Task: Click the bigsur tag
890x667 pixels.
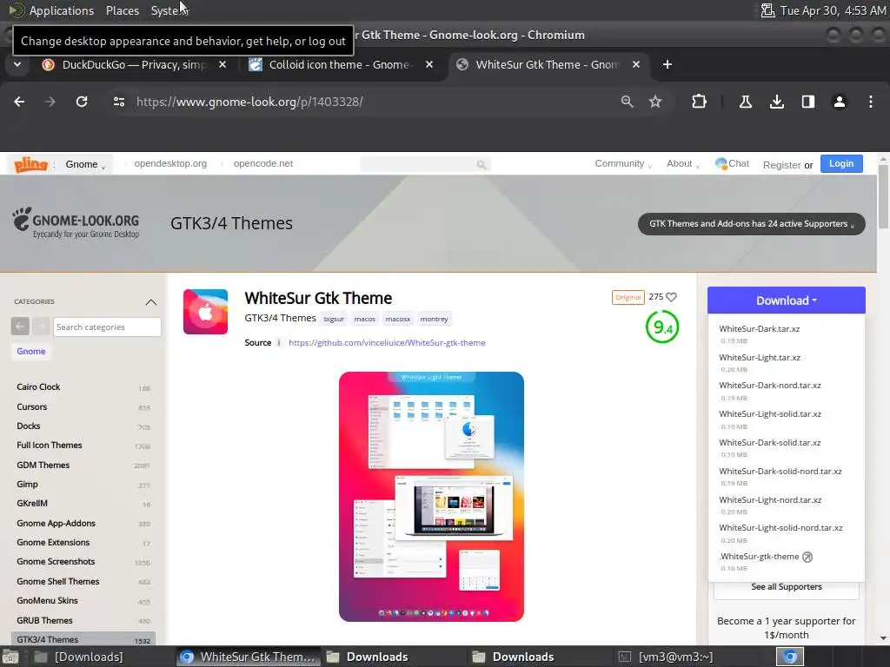Action: coord(334,319)
